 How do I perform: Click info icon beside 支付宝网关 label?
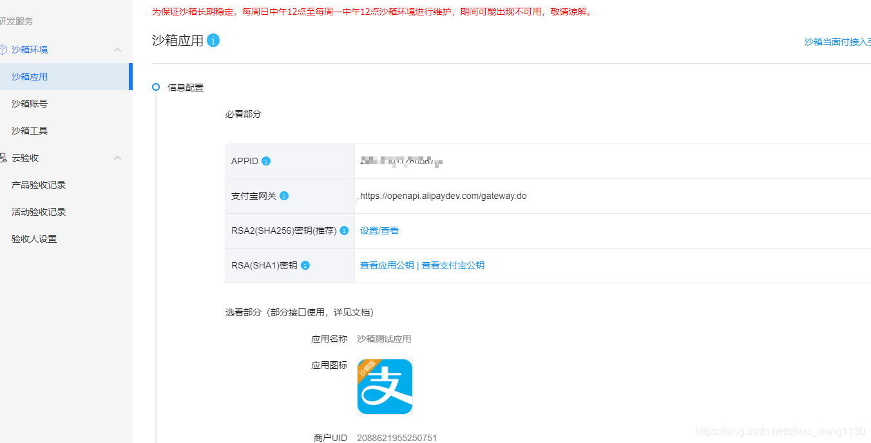pyautogui.click(x=284, y=196)
